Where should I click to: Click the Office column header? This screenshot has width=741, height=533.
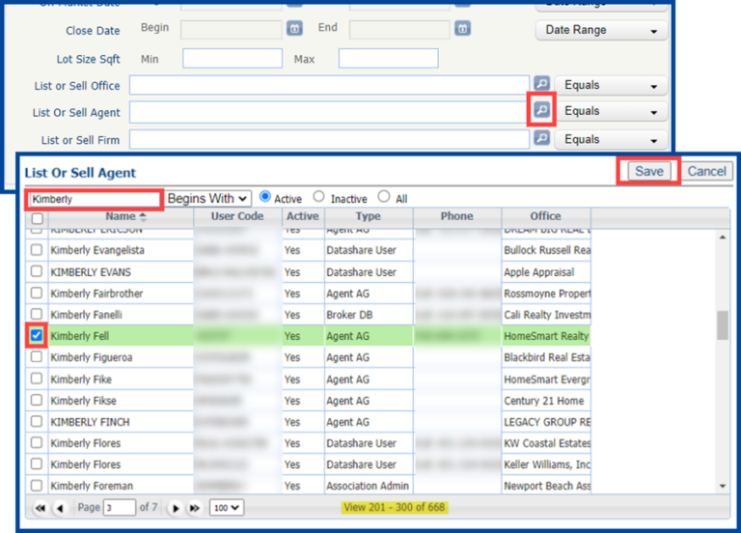pos(545,216)
